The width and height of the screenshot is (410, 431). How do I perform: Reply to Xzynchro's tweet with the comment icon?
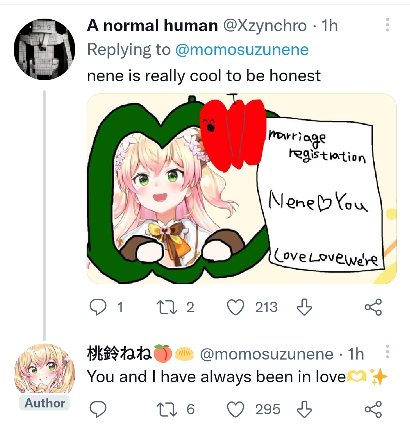point(98,307)
